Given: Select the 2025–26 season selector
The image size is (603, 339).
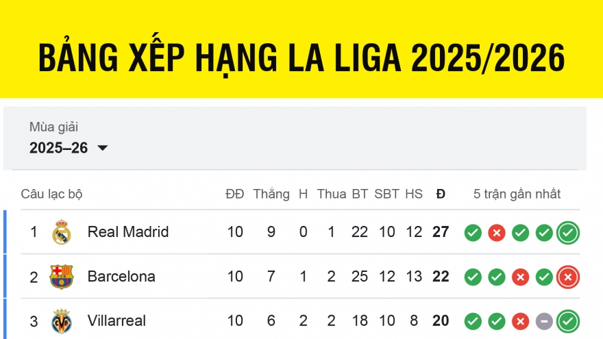Looking at the screenshot, I should (59, 148).
